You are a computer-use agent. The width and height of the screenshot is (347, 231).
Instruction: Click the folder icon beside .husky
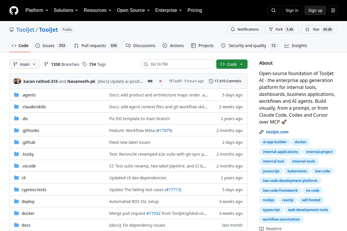[x=16, y=154]
